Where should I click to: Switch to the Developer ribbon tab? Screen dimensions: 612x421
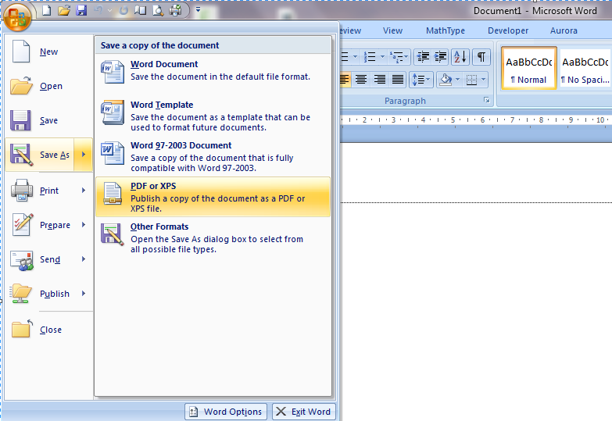coord(508,30)
